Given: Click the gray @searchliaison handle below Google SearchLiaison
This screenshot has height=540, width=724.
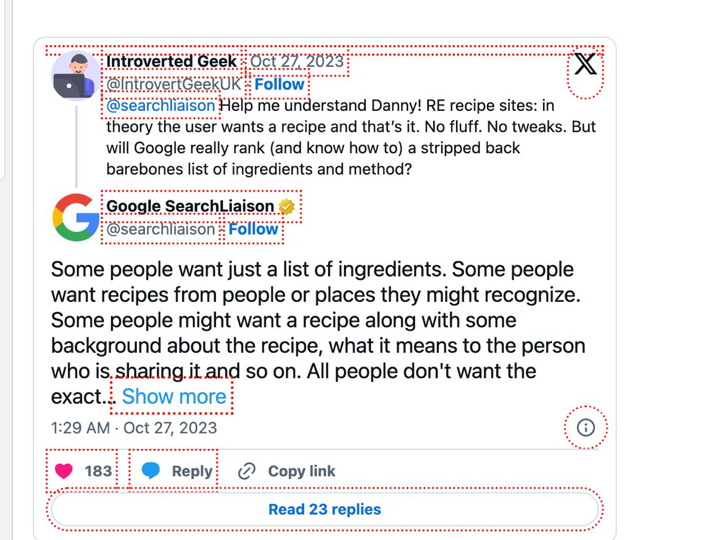Looking at the screenshot, I should coord(161,229).
